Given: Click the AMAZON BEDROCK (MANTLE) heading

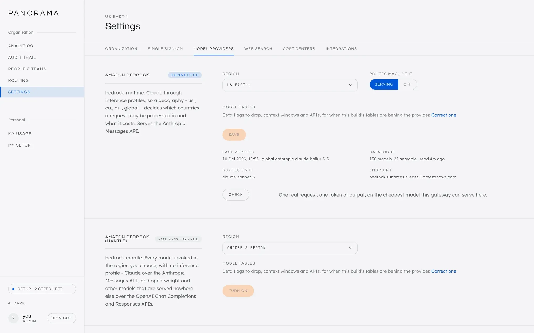Looking at the screenshot, I should [127, 239].
